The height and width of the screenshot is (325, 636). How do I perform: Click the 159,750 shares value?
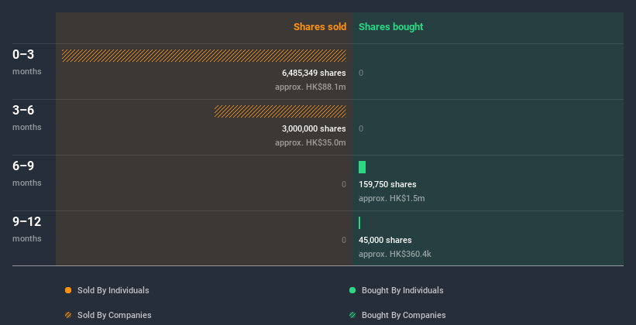tap(387, 184)
